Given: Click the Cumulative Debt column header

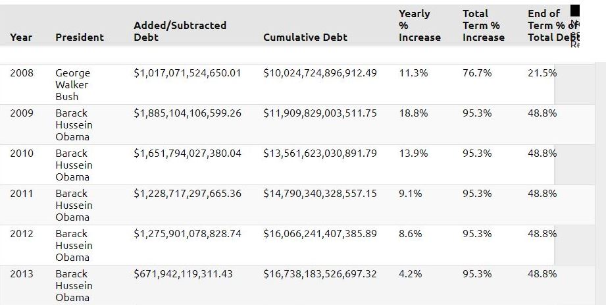Looking at the screenshot, I should (305, 38).
